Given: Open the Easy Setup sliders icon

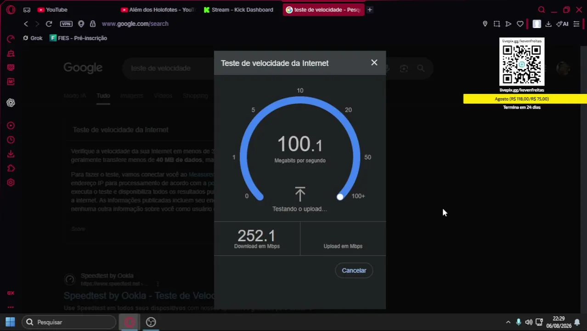Looking at the screenshot, I should [x=576, y=24].
